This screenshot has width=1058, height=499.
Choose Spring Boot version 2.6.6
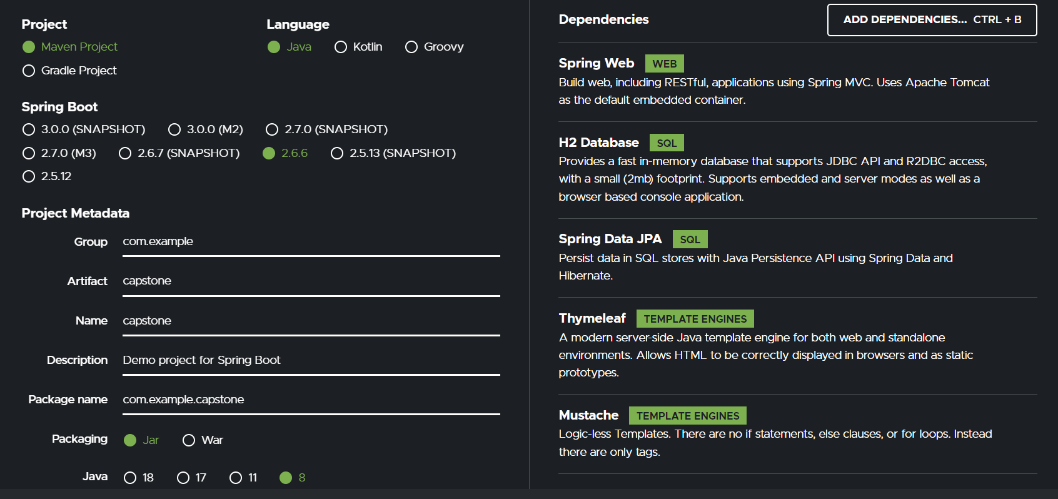285,153
